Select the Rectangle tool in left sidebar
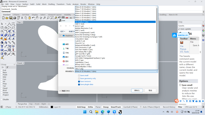This screenshot has height=115, width=205. point(13,28)
